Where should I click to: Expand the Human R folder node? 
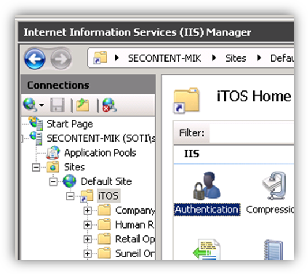point(88,225)
